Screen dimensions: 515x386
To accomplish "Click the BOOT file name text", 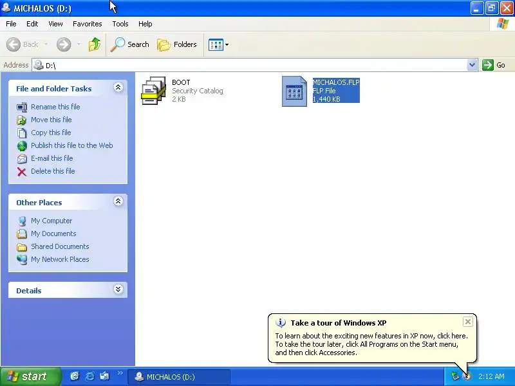I will coord(181,82).
